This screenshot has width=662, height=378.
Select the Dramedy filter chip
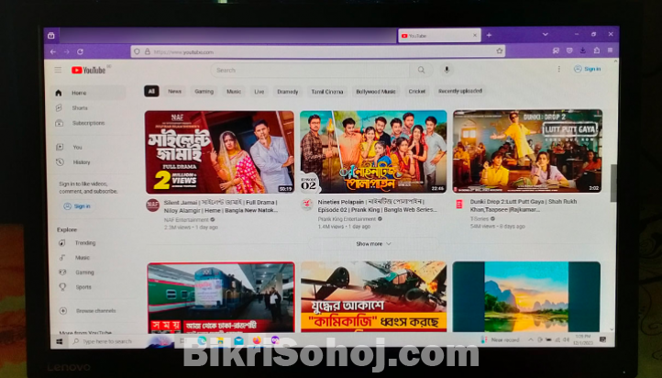(288, 92)
